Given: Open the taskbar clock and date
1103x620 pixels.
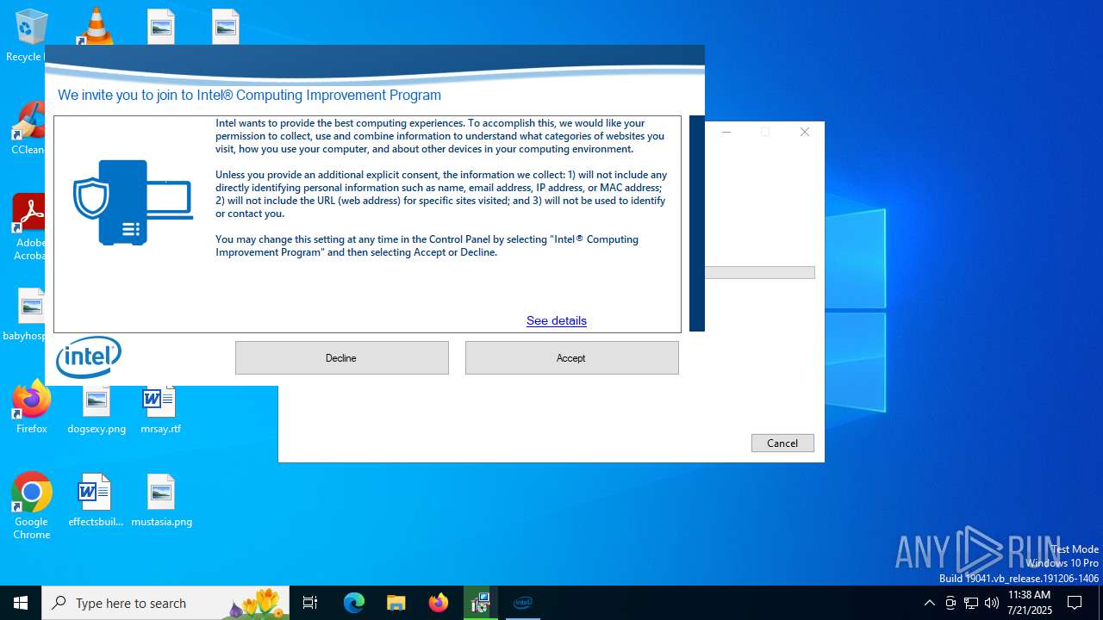Looking at the screenshot, I should (1030, 603).
